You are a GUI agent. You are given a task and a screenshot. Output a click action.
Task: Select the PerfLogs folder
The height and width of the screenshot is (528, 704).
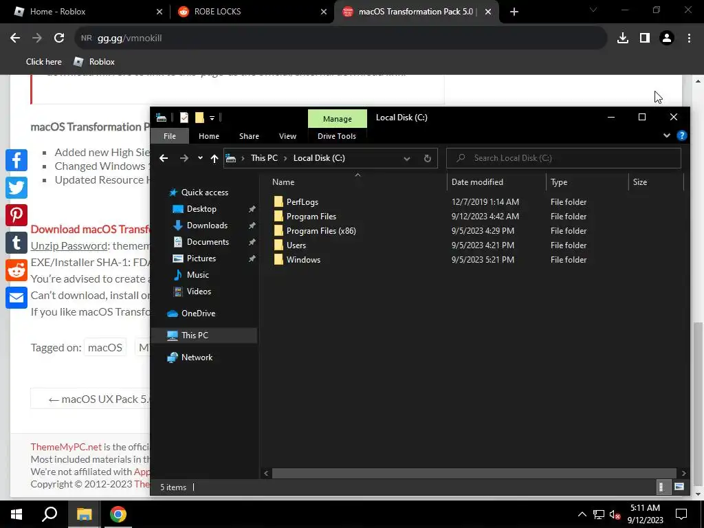(302, 202)
